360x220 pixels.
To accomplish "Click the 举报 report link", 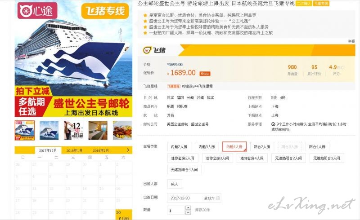I will coord(351,41).
